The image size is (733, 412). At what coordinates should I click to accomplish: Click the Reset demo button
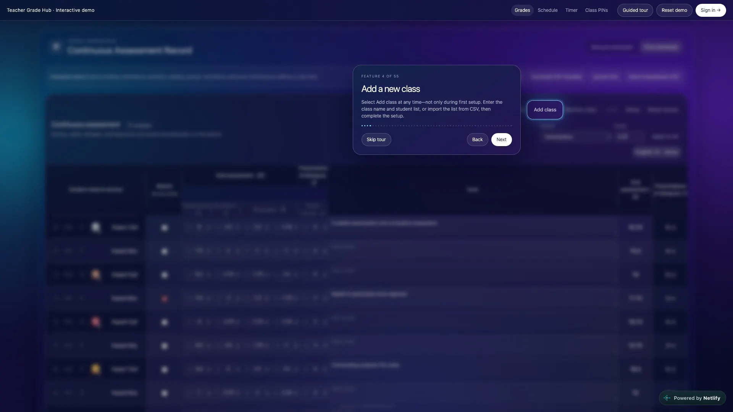pyautogui.click(x=674, y=10)
